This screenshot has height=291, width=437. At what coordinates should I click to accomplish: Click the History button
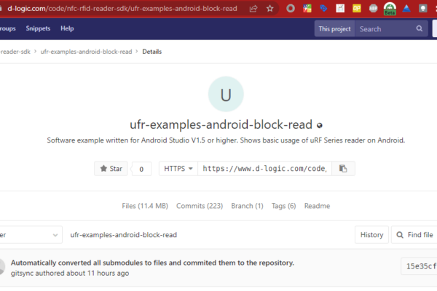coord(371,235)
